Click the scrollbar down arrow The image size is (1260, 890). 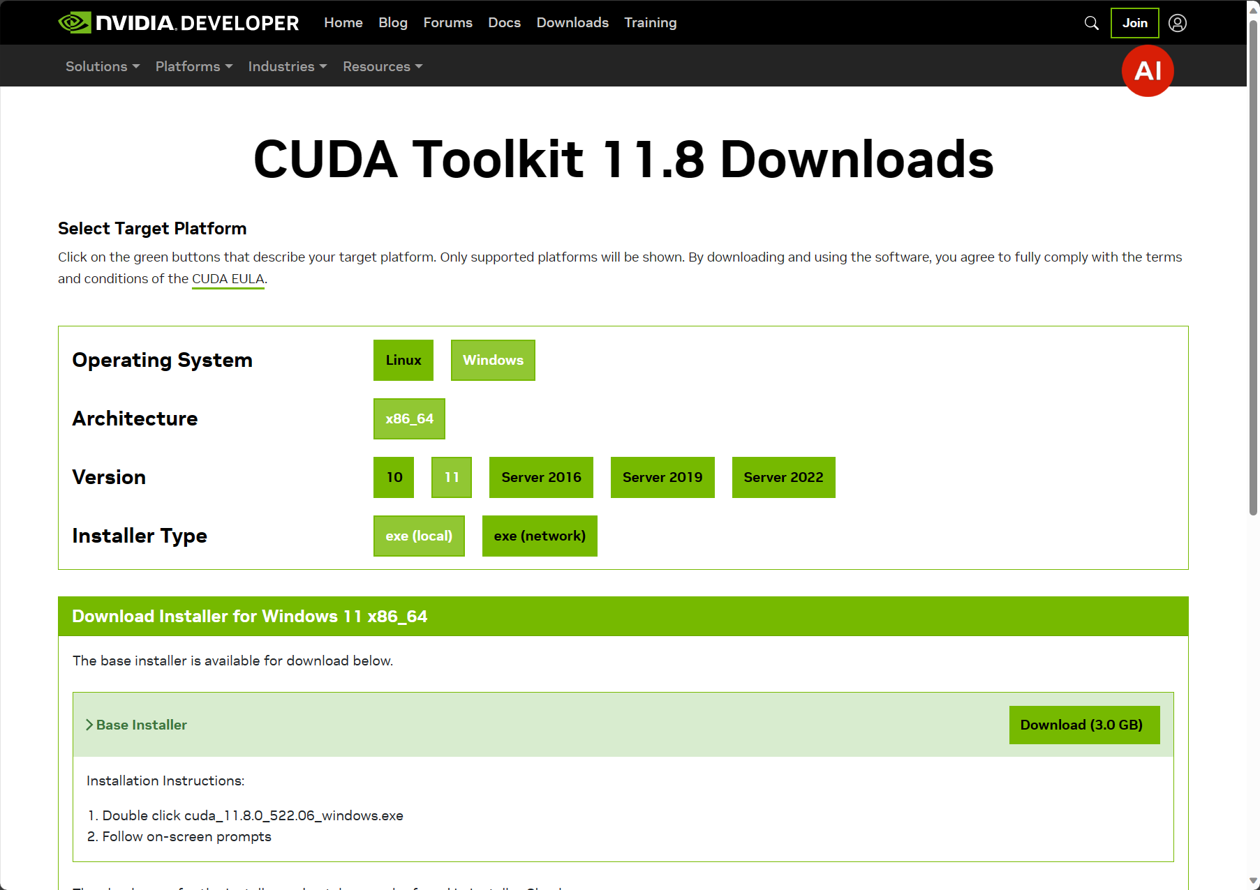point(1254,882)
